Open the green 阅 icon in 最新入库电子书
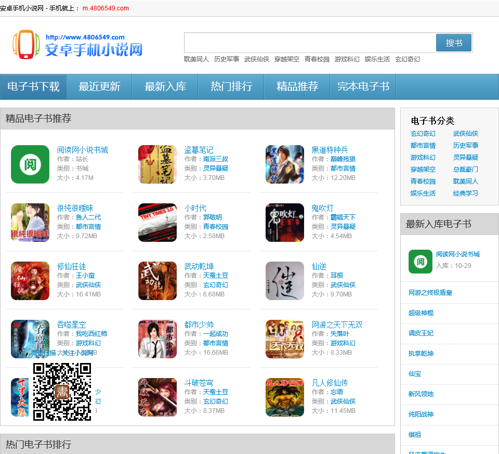Image resolution: width=499 pixels, height=454 pixels. (421, 262)
